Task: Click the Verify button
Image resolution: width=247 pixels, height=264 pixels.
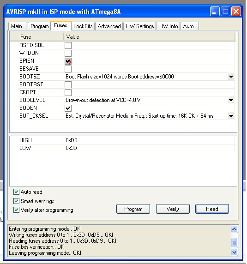Action: 173,209
